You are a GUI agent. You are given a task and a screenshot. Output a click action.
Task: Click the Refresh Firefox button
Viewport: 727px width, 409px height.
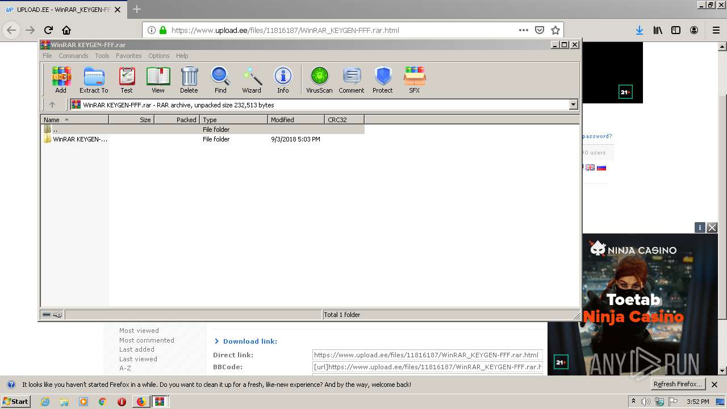coord(678,384)
